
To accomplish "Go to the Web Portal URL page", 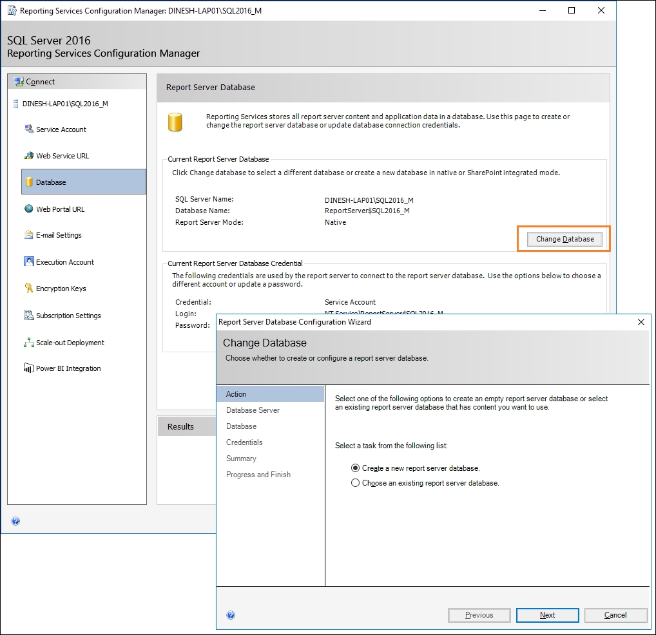I will click(60, 209).
